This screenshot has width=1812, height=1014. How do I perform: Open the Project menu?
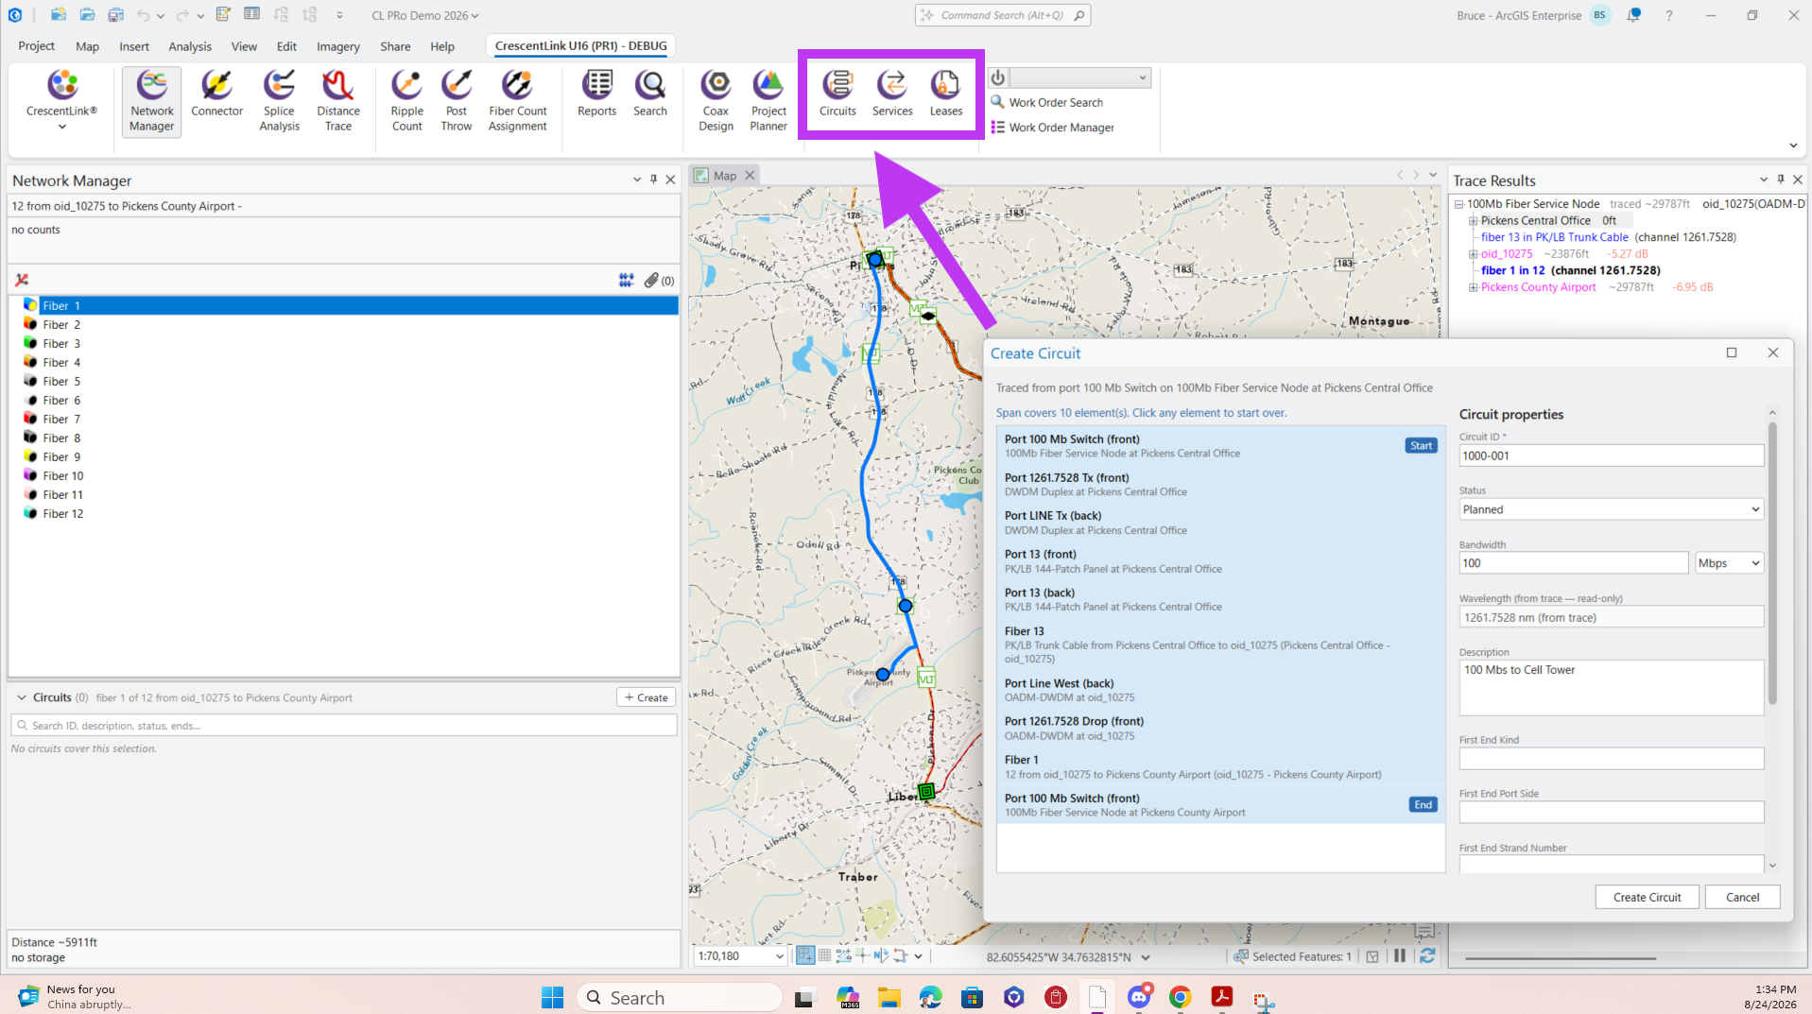point(36,46)
